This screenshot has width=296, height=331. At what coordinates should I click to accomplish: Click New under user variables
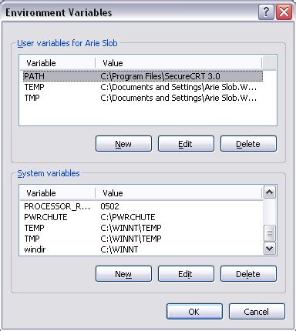pos(123,144)
